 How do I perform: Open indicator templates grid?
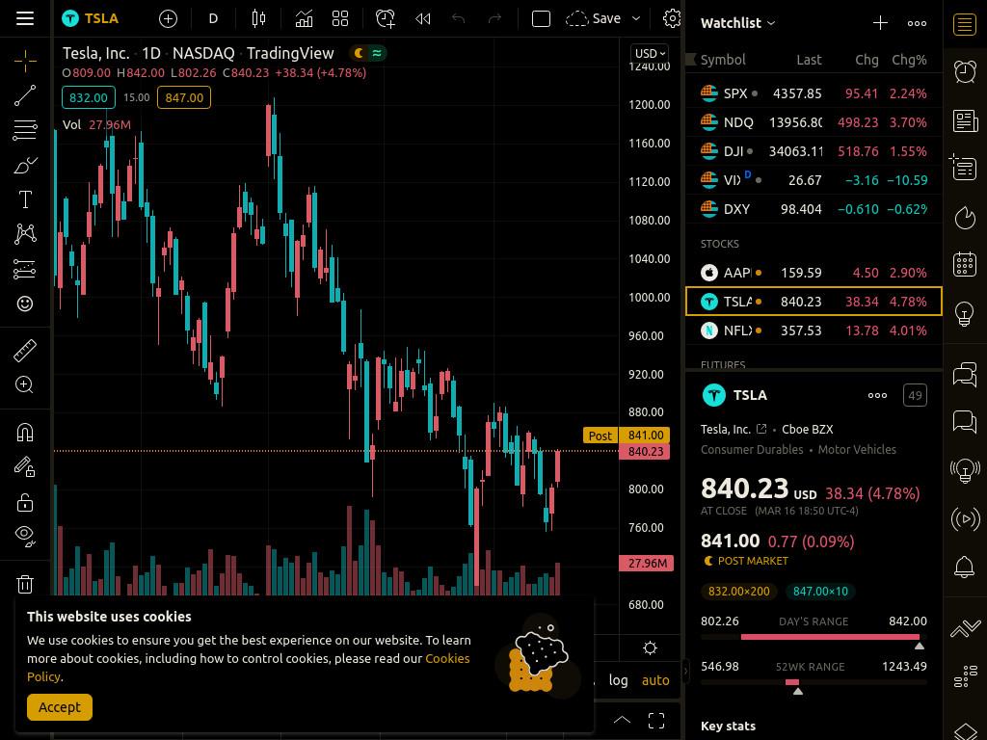(x=340, y=19)
